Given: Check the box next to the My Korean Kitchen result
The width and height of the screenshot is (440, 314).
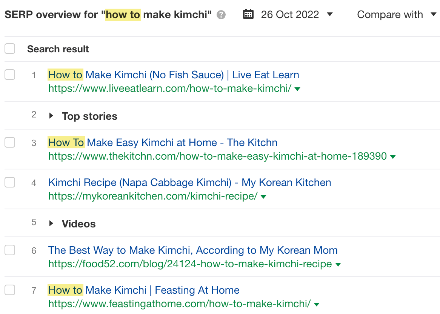Looking at the screenshot, I should [x=10, y=182].
